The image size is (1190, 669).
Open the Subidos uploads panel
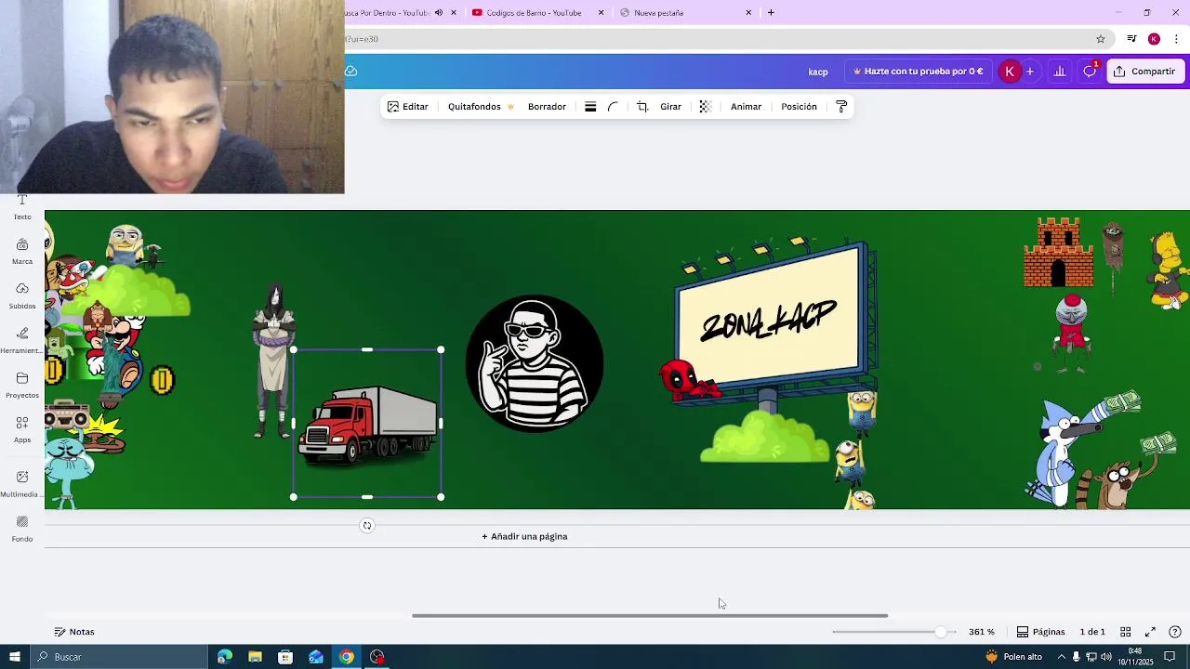coord(22,295)
